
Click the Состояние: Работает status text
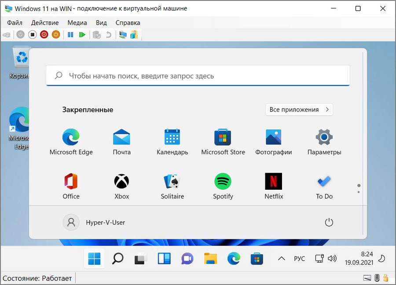(37, 278)
